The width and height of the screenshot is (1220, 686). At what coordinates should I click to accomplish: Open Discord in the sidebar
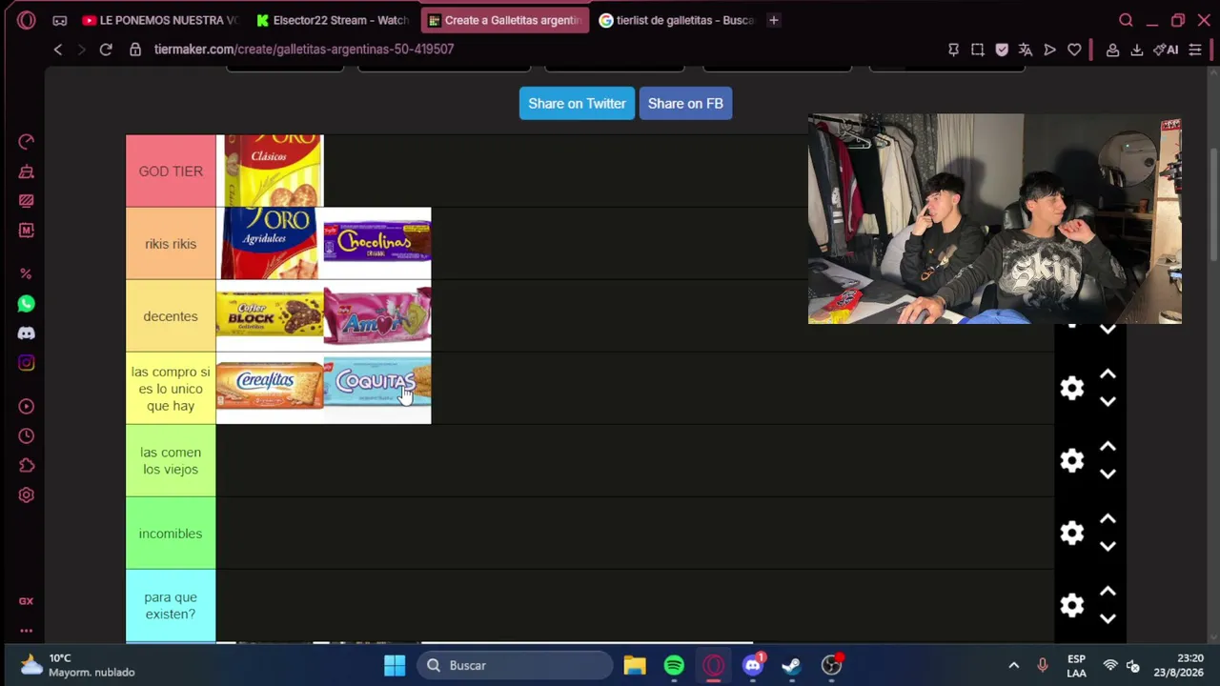pyautogui.click(x=27, y=333)
